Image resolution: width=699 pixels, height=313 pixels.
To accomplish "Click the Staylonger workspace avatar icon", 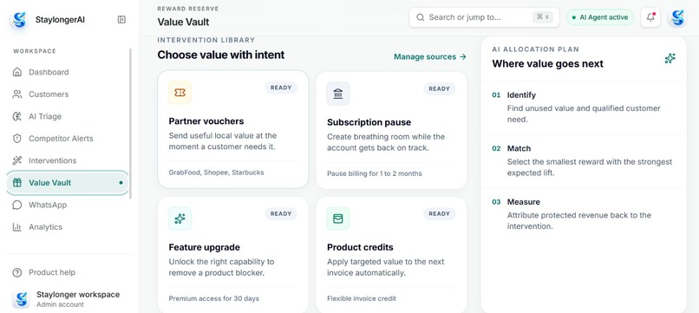I will tap(21, 299).
